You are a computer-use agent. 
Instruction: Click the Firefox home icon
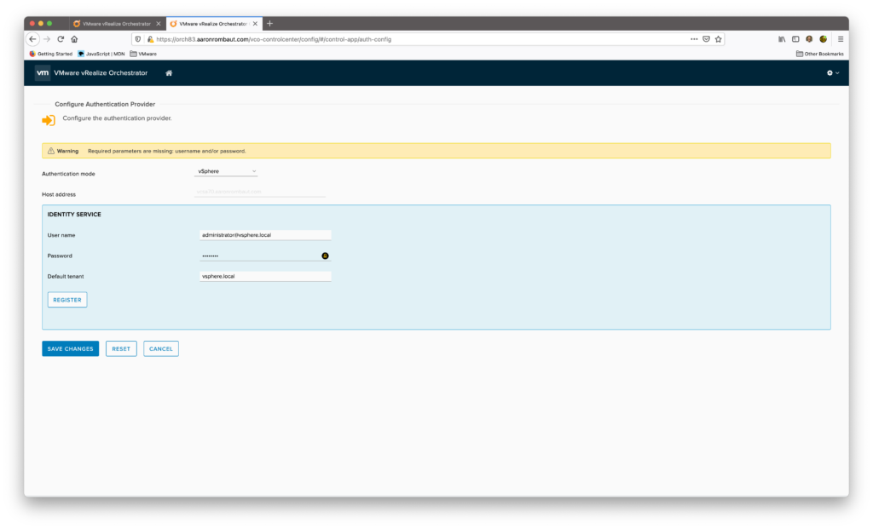74,39
